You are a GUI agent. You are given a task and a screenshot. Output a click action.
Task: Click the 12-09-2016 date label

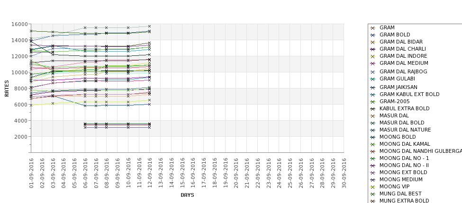[150, 173]
